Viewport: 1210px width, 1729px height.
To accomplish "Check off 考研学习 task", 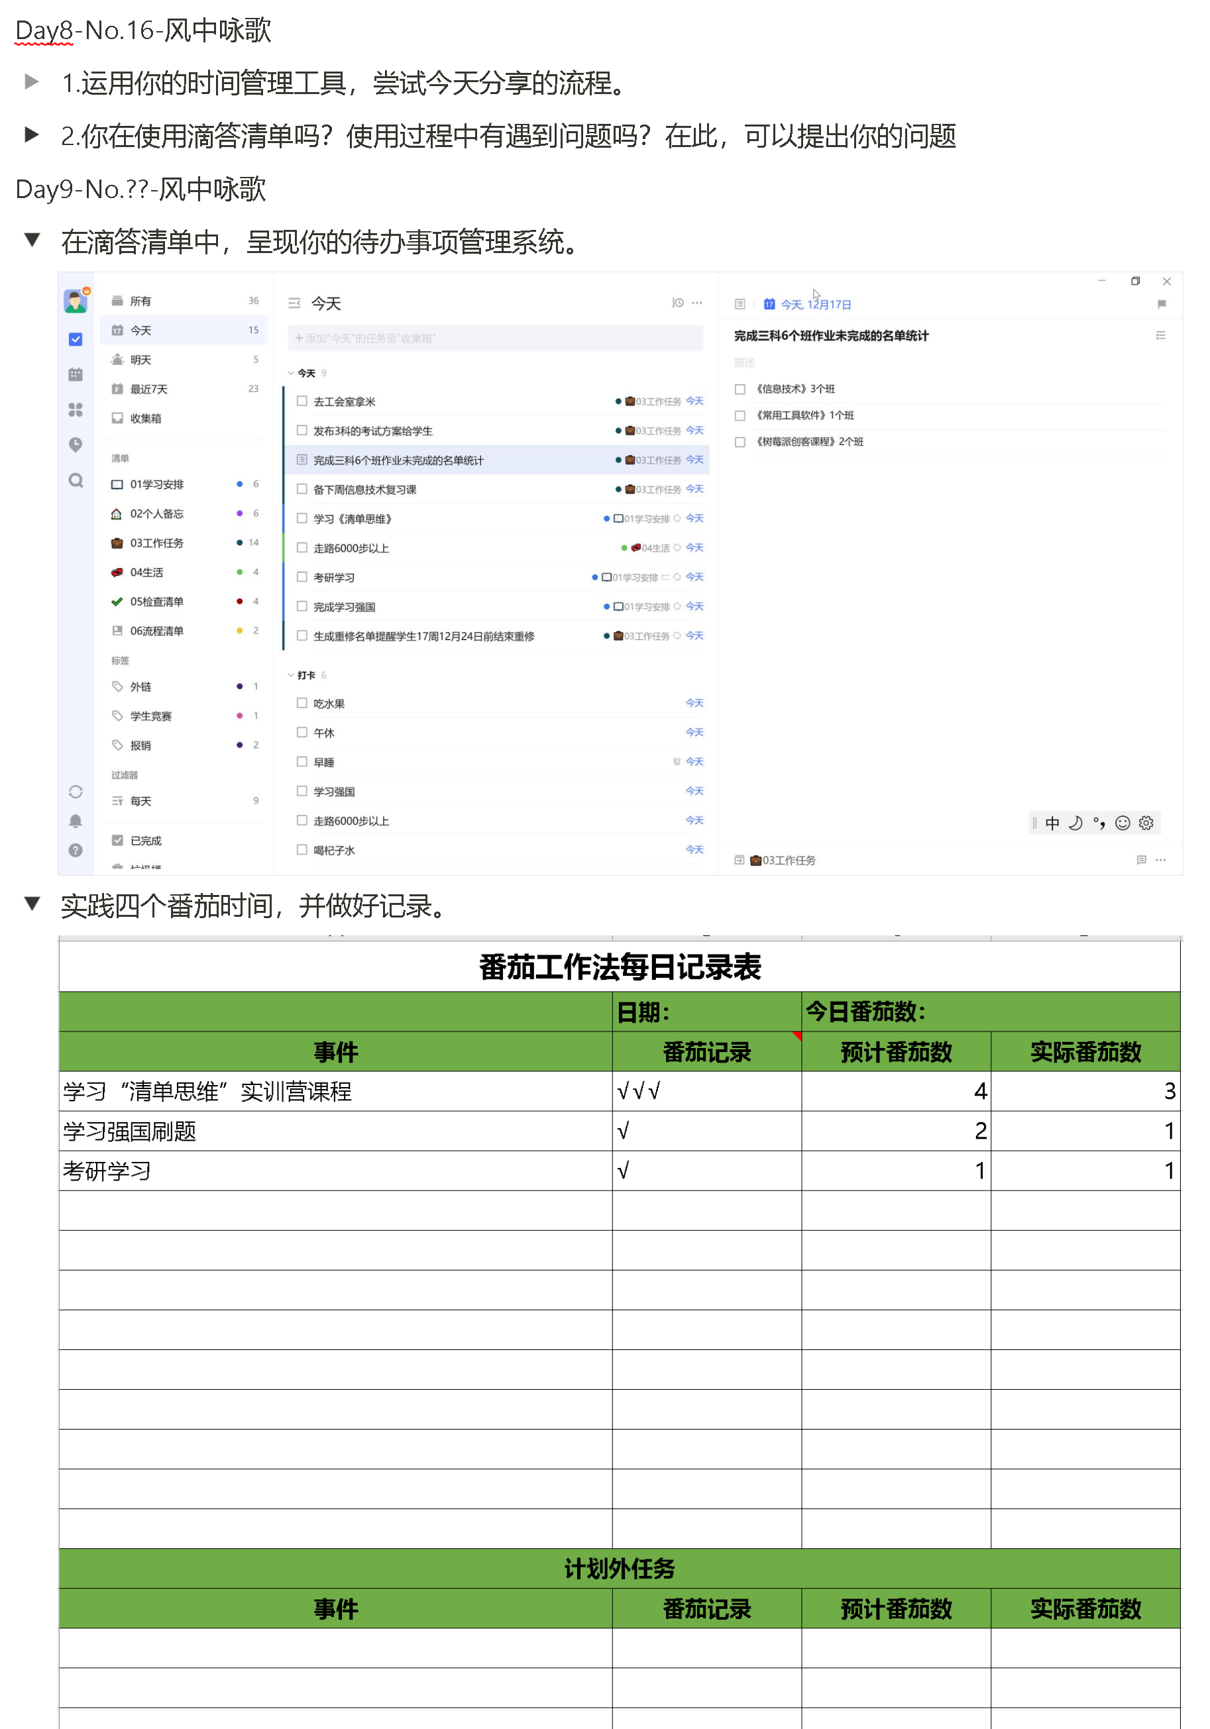I will click(302, 578).
